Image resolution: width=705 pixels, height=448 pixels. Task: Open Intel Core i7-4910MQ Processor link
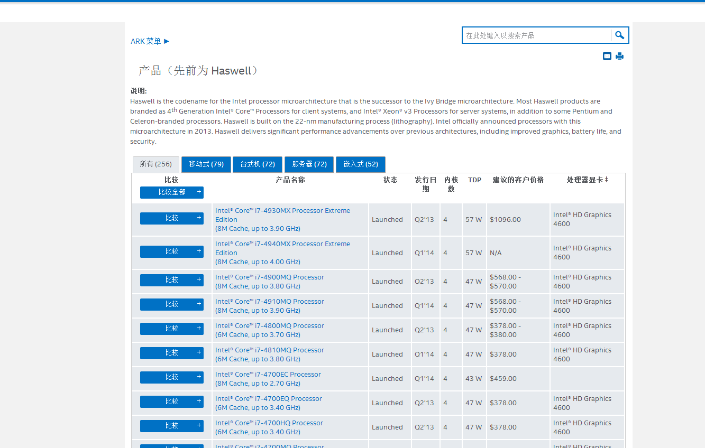pos(270,306)
